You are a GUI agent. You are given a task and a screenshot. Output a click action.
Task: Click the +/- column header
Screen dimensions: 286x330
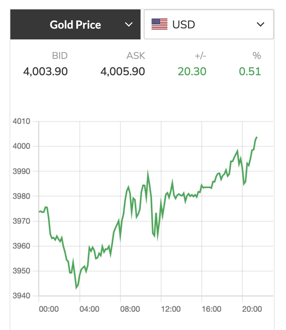pos(200,56)
